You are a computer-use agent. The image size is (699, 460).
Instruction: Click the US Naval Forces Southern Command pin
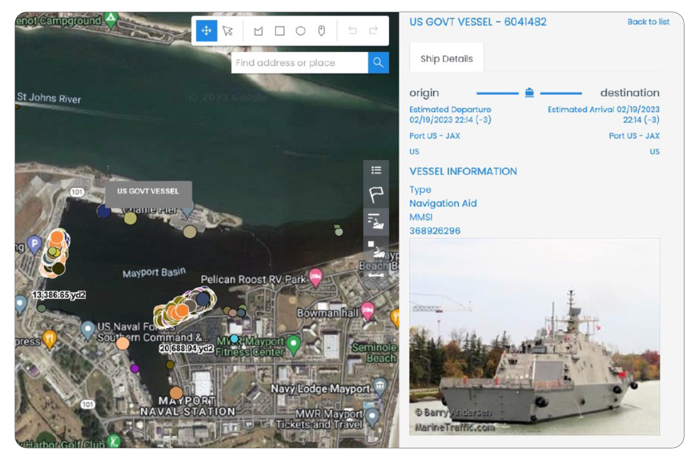tap(88, 330)
